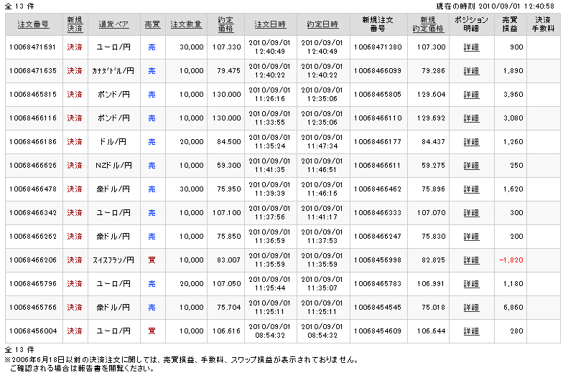Open 詳細 for order 10068471691
Screen dimensions: 563x375
(x=471, y=47)
